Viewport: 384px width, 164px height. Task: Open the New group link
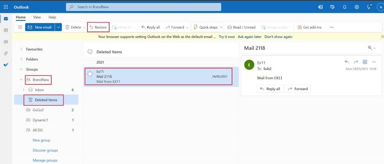41,140
